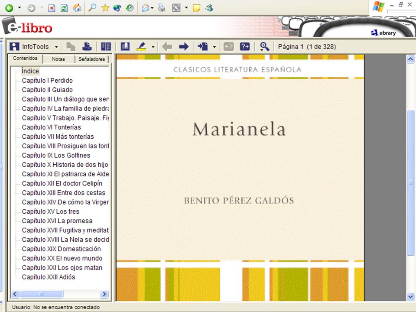Screen dimensions: 416x312
Task: Expand the Highlighter color dropdown arrow
Action: pos(153,47)
